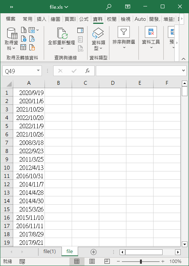Collapse the ribbon with the caret
The height and width of the screenshot is (266, 189).
[183, 59]
